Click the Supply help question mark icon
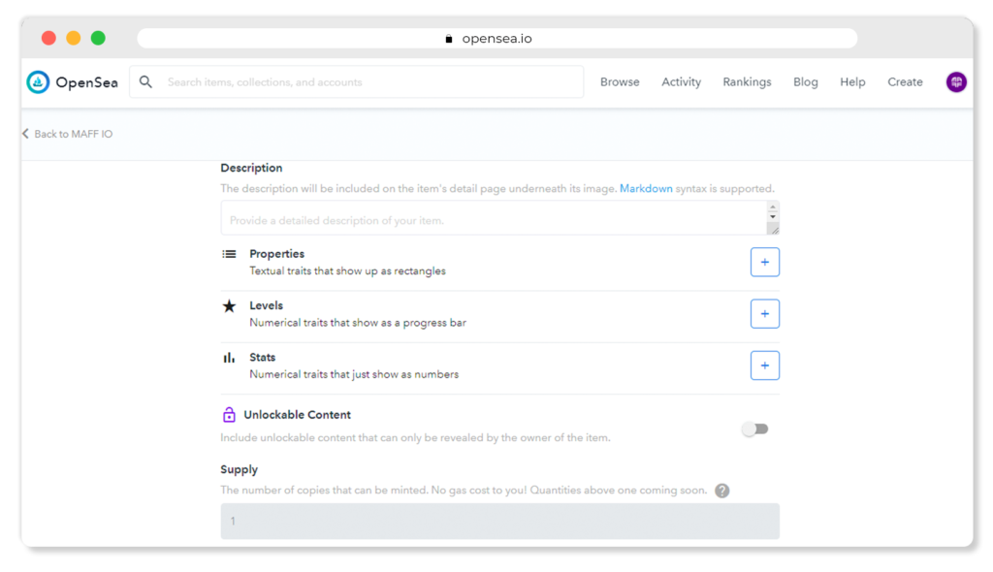Screen dimensions: 993x572 click(x=721, y=491)
